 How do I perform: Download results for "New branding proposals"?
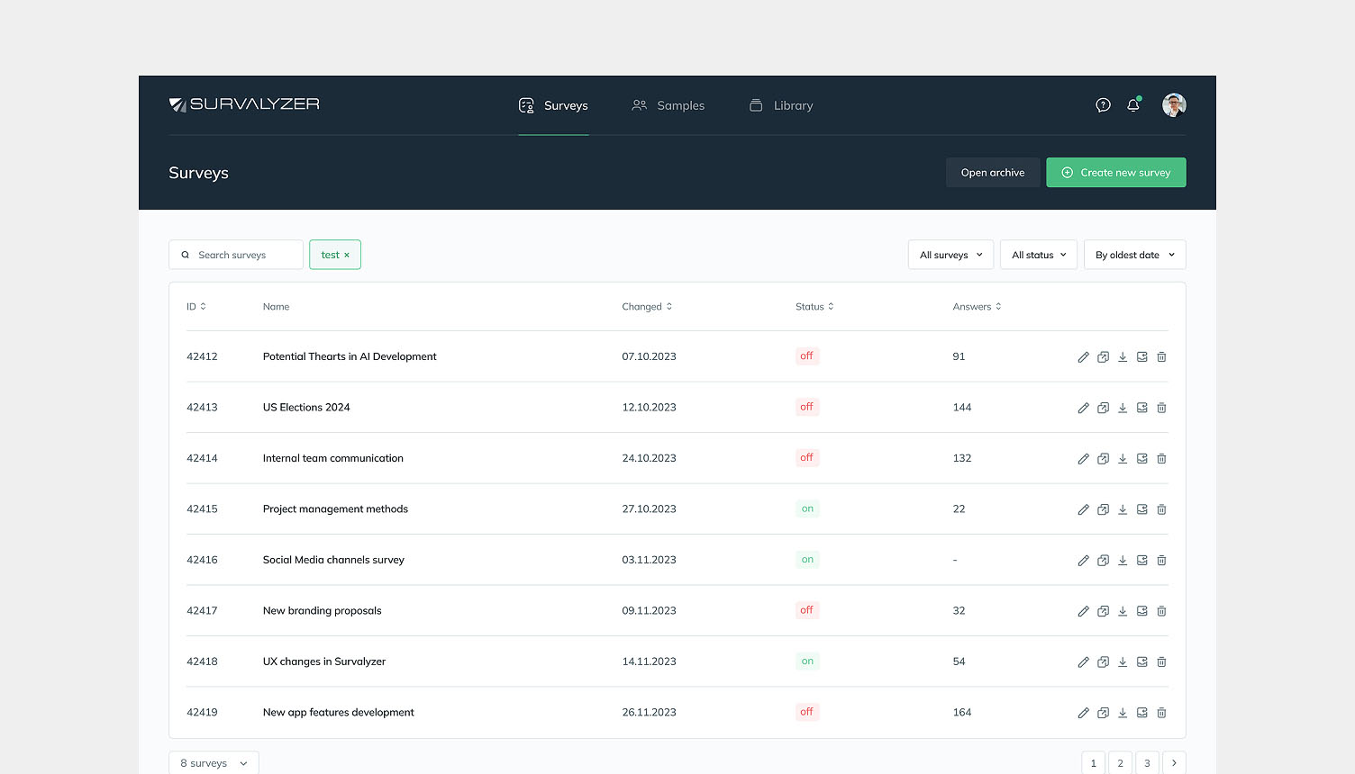point(1123,610)
